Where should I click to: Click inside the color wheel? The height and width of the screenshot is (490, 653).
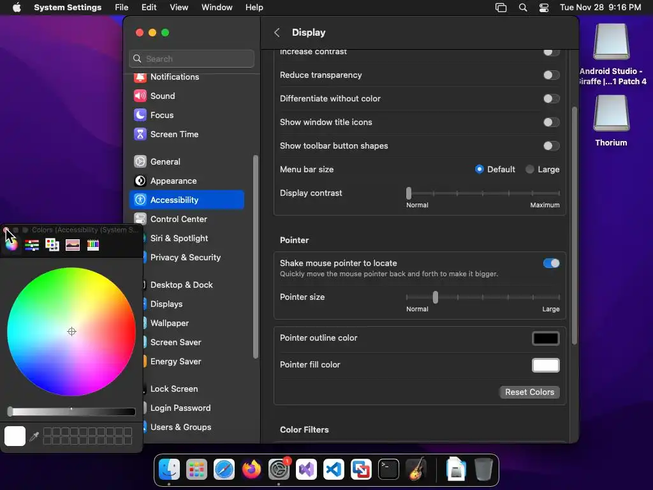pos(71,332)
